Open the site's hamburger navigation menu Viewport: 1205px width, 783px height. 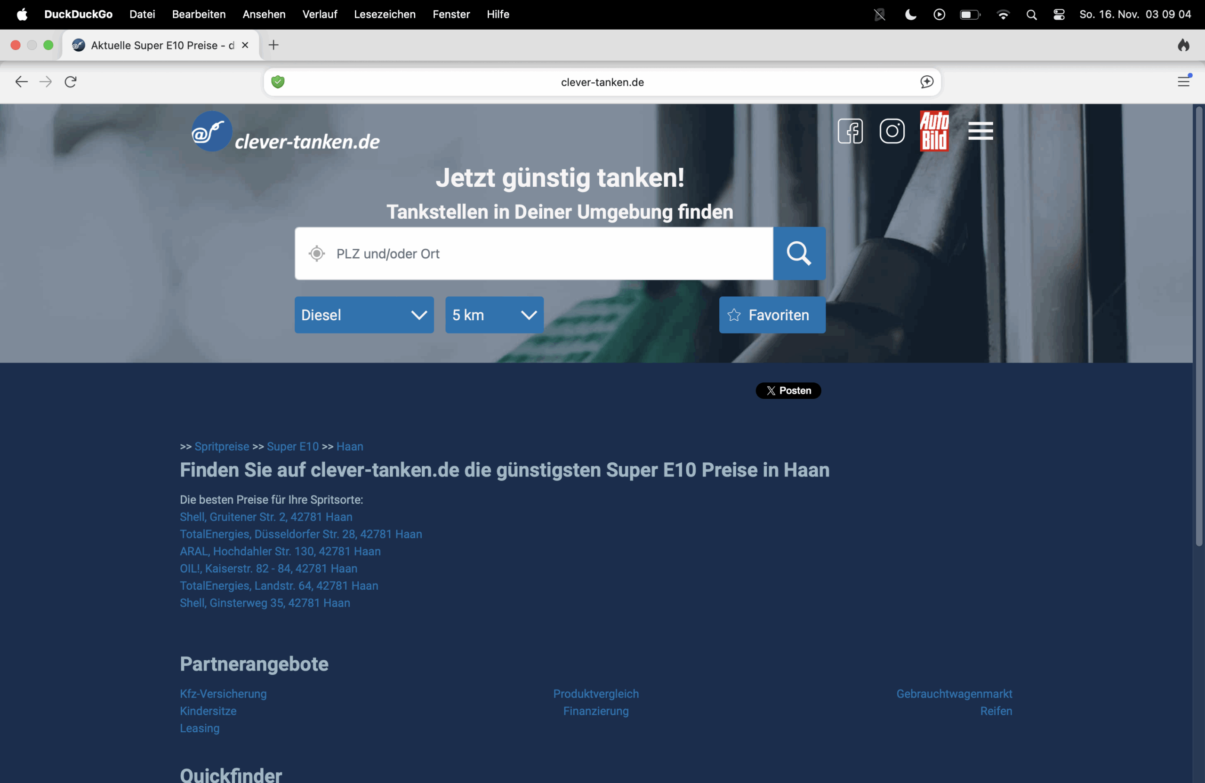pyautogui.click(x=980, y=131)
